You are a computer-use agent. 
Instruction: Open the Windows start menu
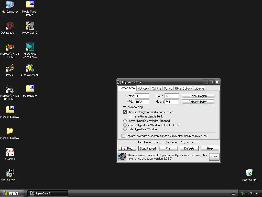(x=12, y=193)
